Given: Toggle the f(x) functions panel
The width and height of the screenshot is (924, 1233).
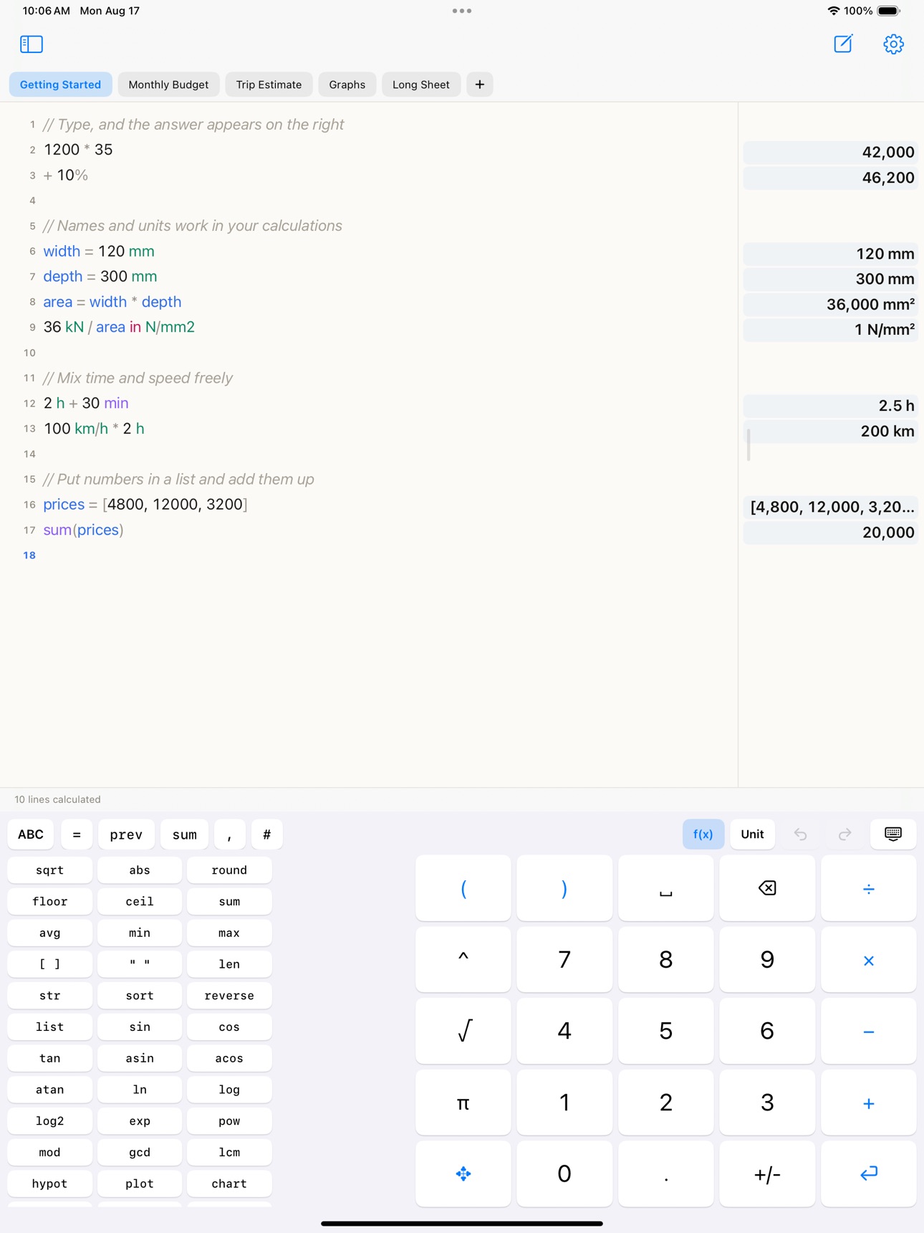Looking at the screenshot, I should pyautogui.click(x=703, y=834).
